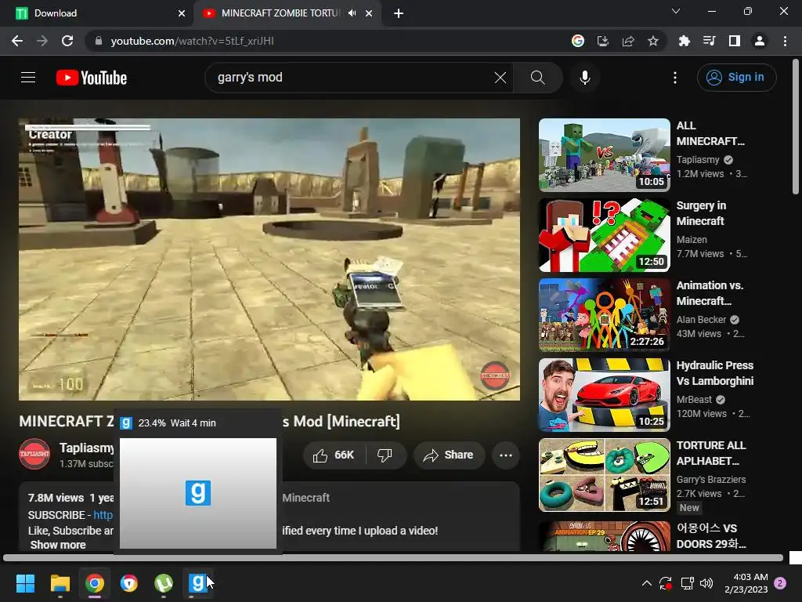Viewport: 802px width, 602px height.
Task: Bookmark this tab with the star
Action: 653,41
